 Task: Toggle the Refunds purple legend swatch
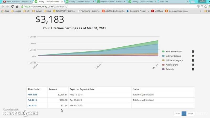coord(163,69)
